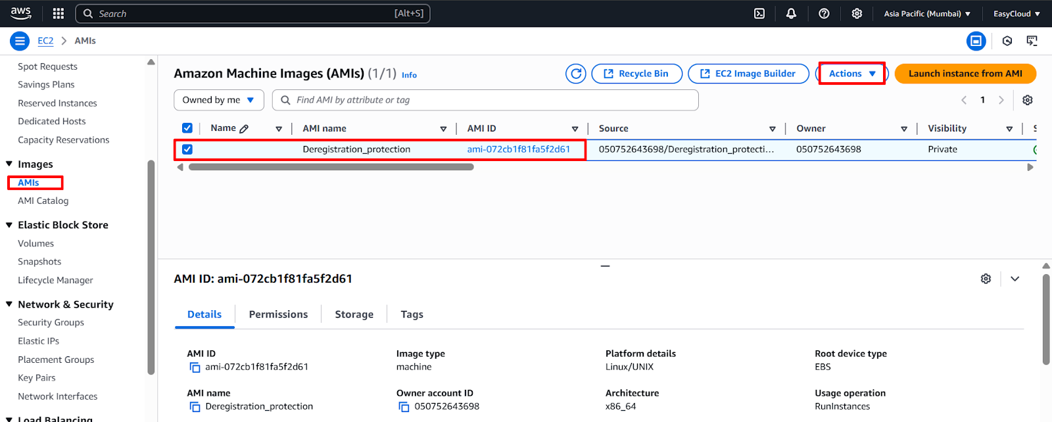Click Launch instance from AMI button
1052x422 pixels.
tap(965, 74)
